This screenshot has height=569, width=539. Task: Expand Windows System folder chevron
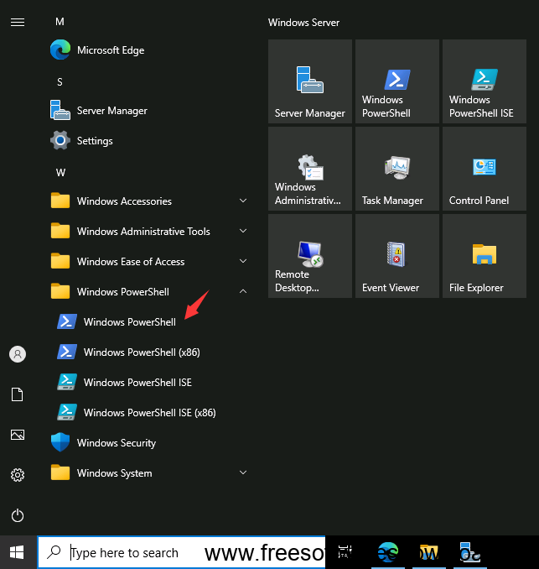243,472
